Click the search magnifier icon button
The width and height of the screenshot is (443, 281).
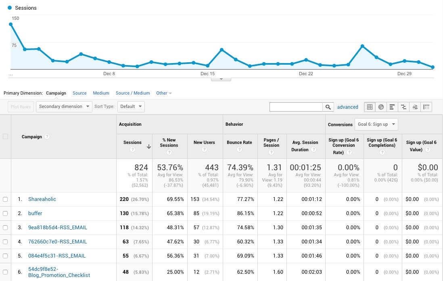(x=328, y=107)
